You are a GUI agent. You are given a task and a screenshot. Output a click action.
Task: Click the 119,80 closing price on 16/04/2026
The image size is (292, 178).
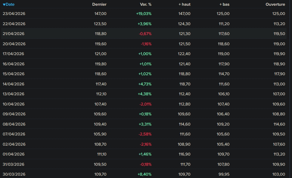click(x=100, y=64)
